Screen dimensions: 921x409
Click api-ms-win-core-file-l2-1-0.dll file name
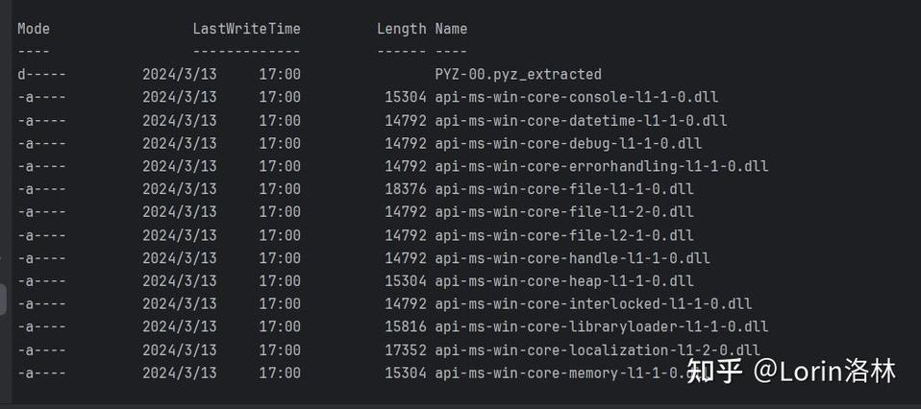[564, 236]
